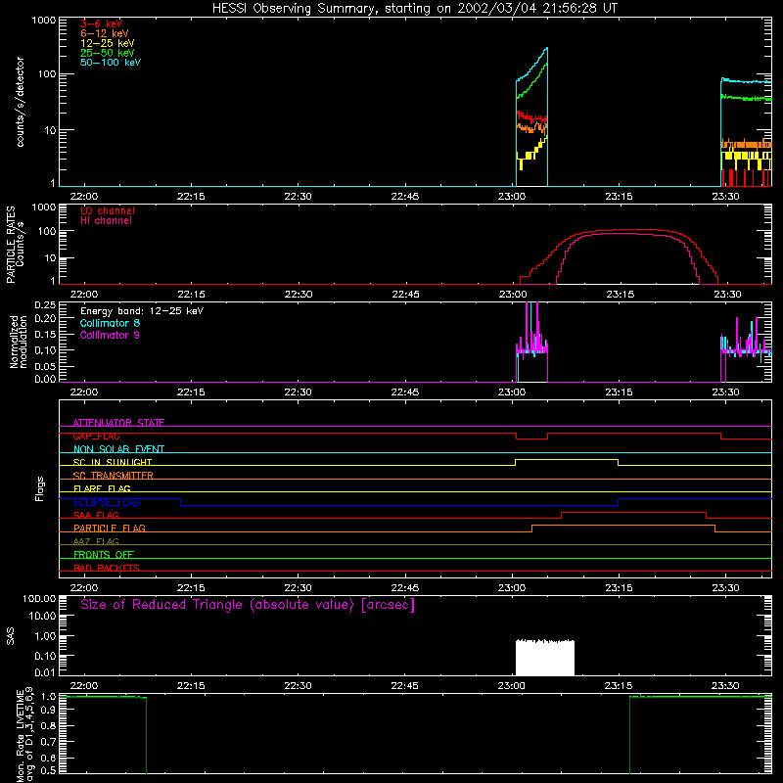Click the vertical "Flags" axis label
The width and height of the screenshot is (783, 783).
click(x=39, y=489)
